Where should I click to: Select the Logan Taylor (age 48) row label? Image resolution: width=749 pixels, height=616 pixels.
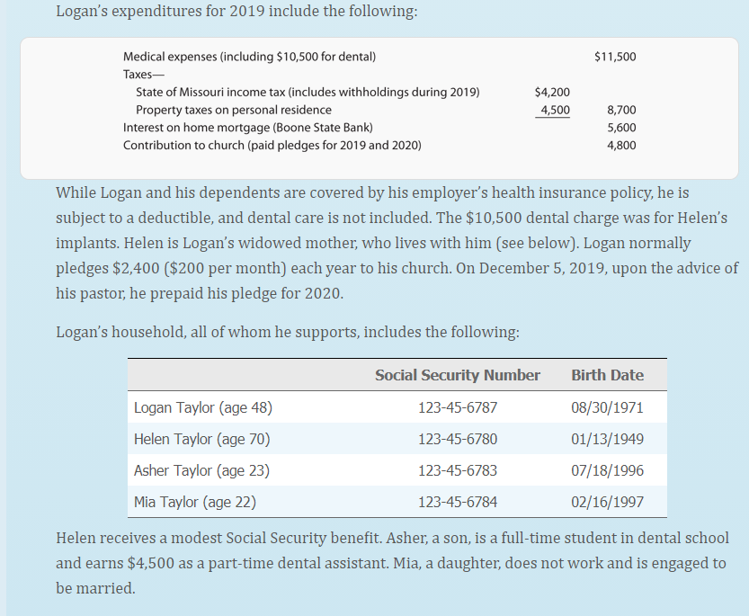[x=203, y=407]
